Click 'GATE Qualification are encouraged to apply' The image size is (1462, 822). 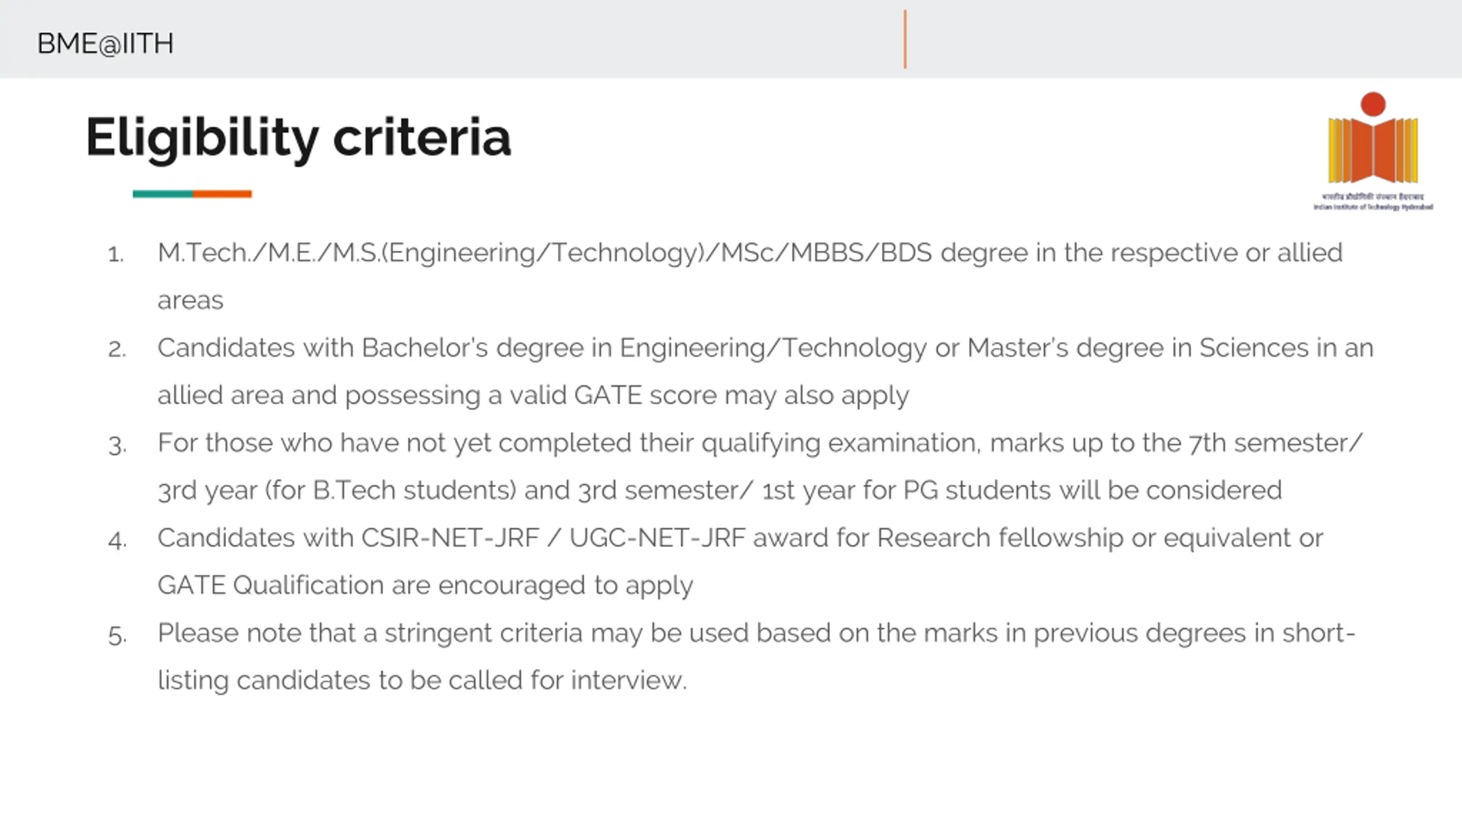click(x=425, y=586)
